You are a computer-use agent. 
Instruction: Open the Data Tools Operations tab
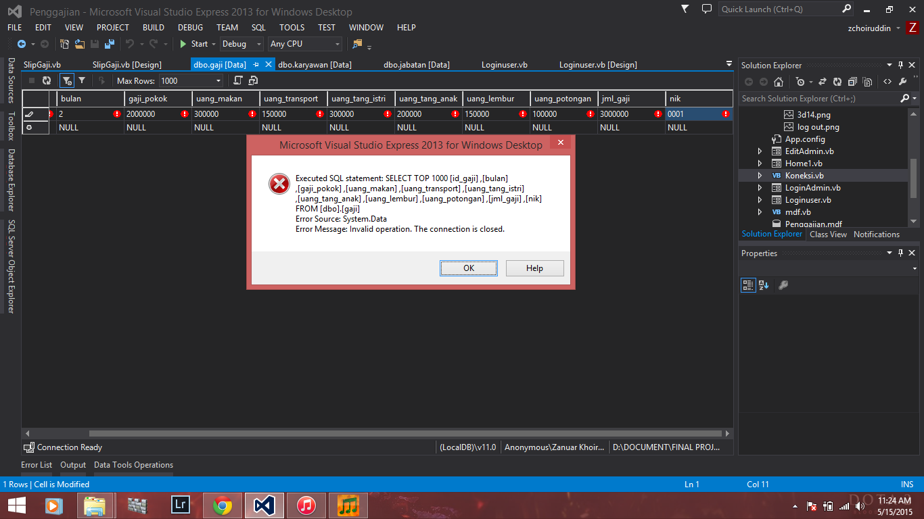[x=133, y=465]
